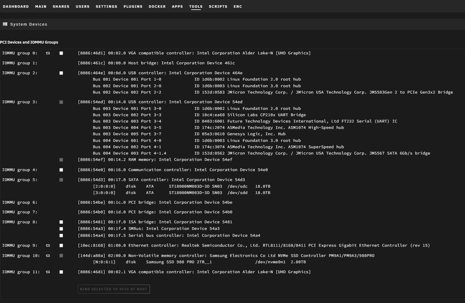465x303 pixels.
Task: Click the JMS567 SATA 6Gb/s bridge entry
Action: (261, 153)
